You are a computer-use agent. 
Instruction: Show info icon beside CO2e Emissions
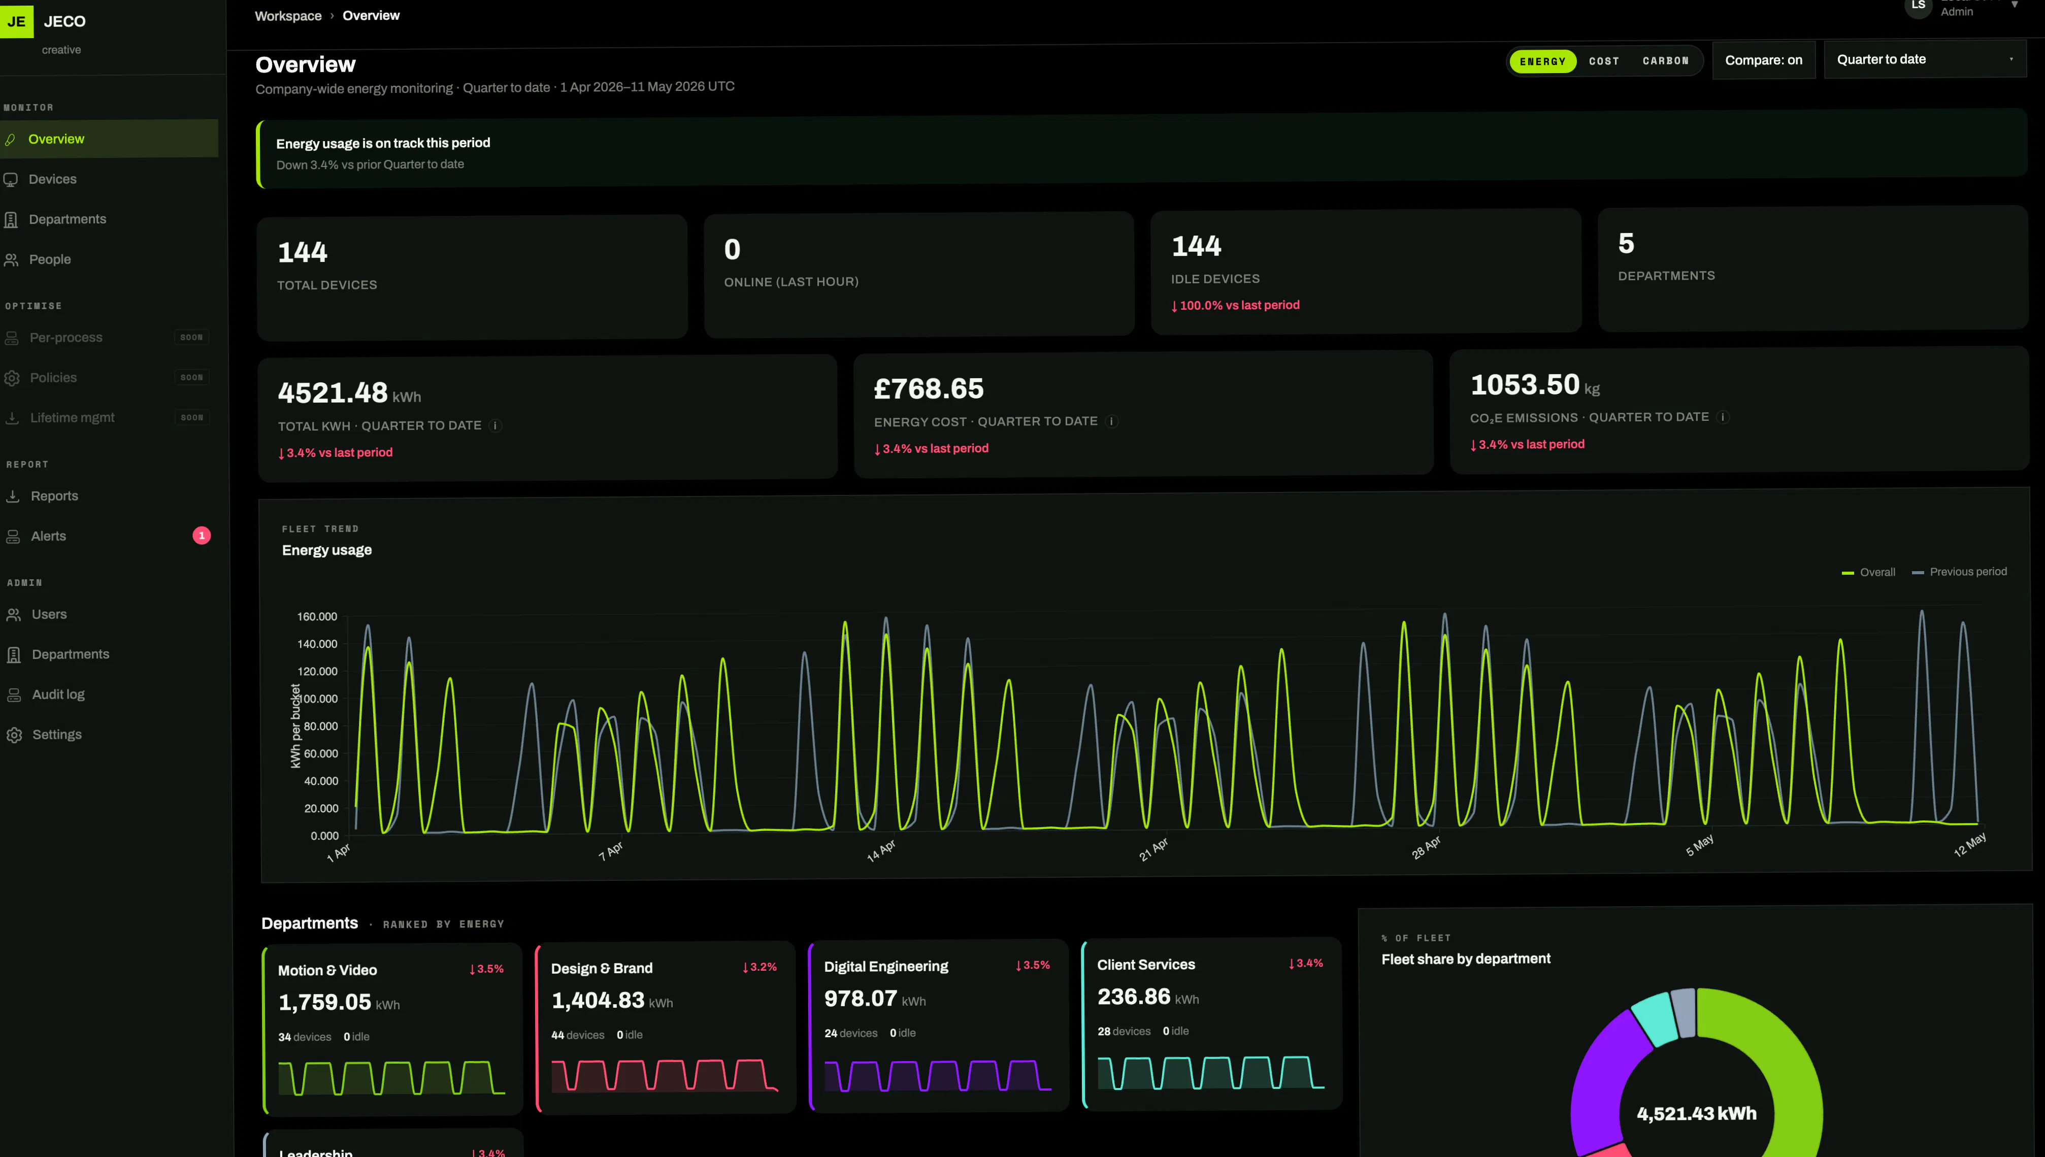tap(1723, 417)
